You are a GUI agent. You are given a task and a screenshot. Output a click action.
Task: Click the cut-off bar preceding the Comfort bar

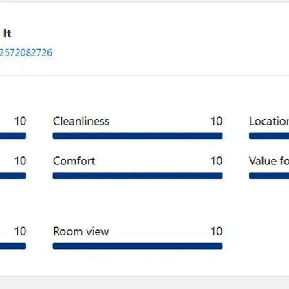(x=13, y=175)
